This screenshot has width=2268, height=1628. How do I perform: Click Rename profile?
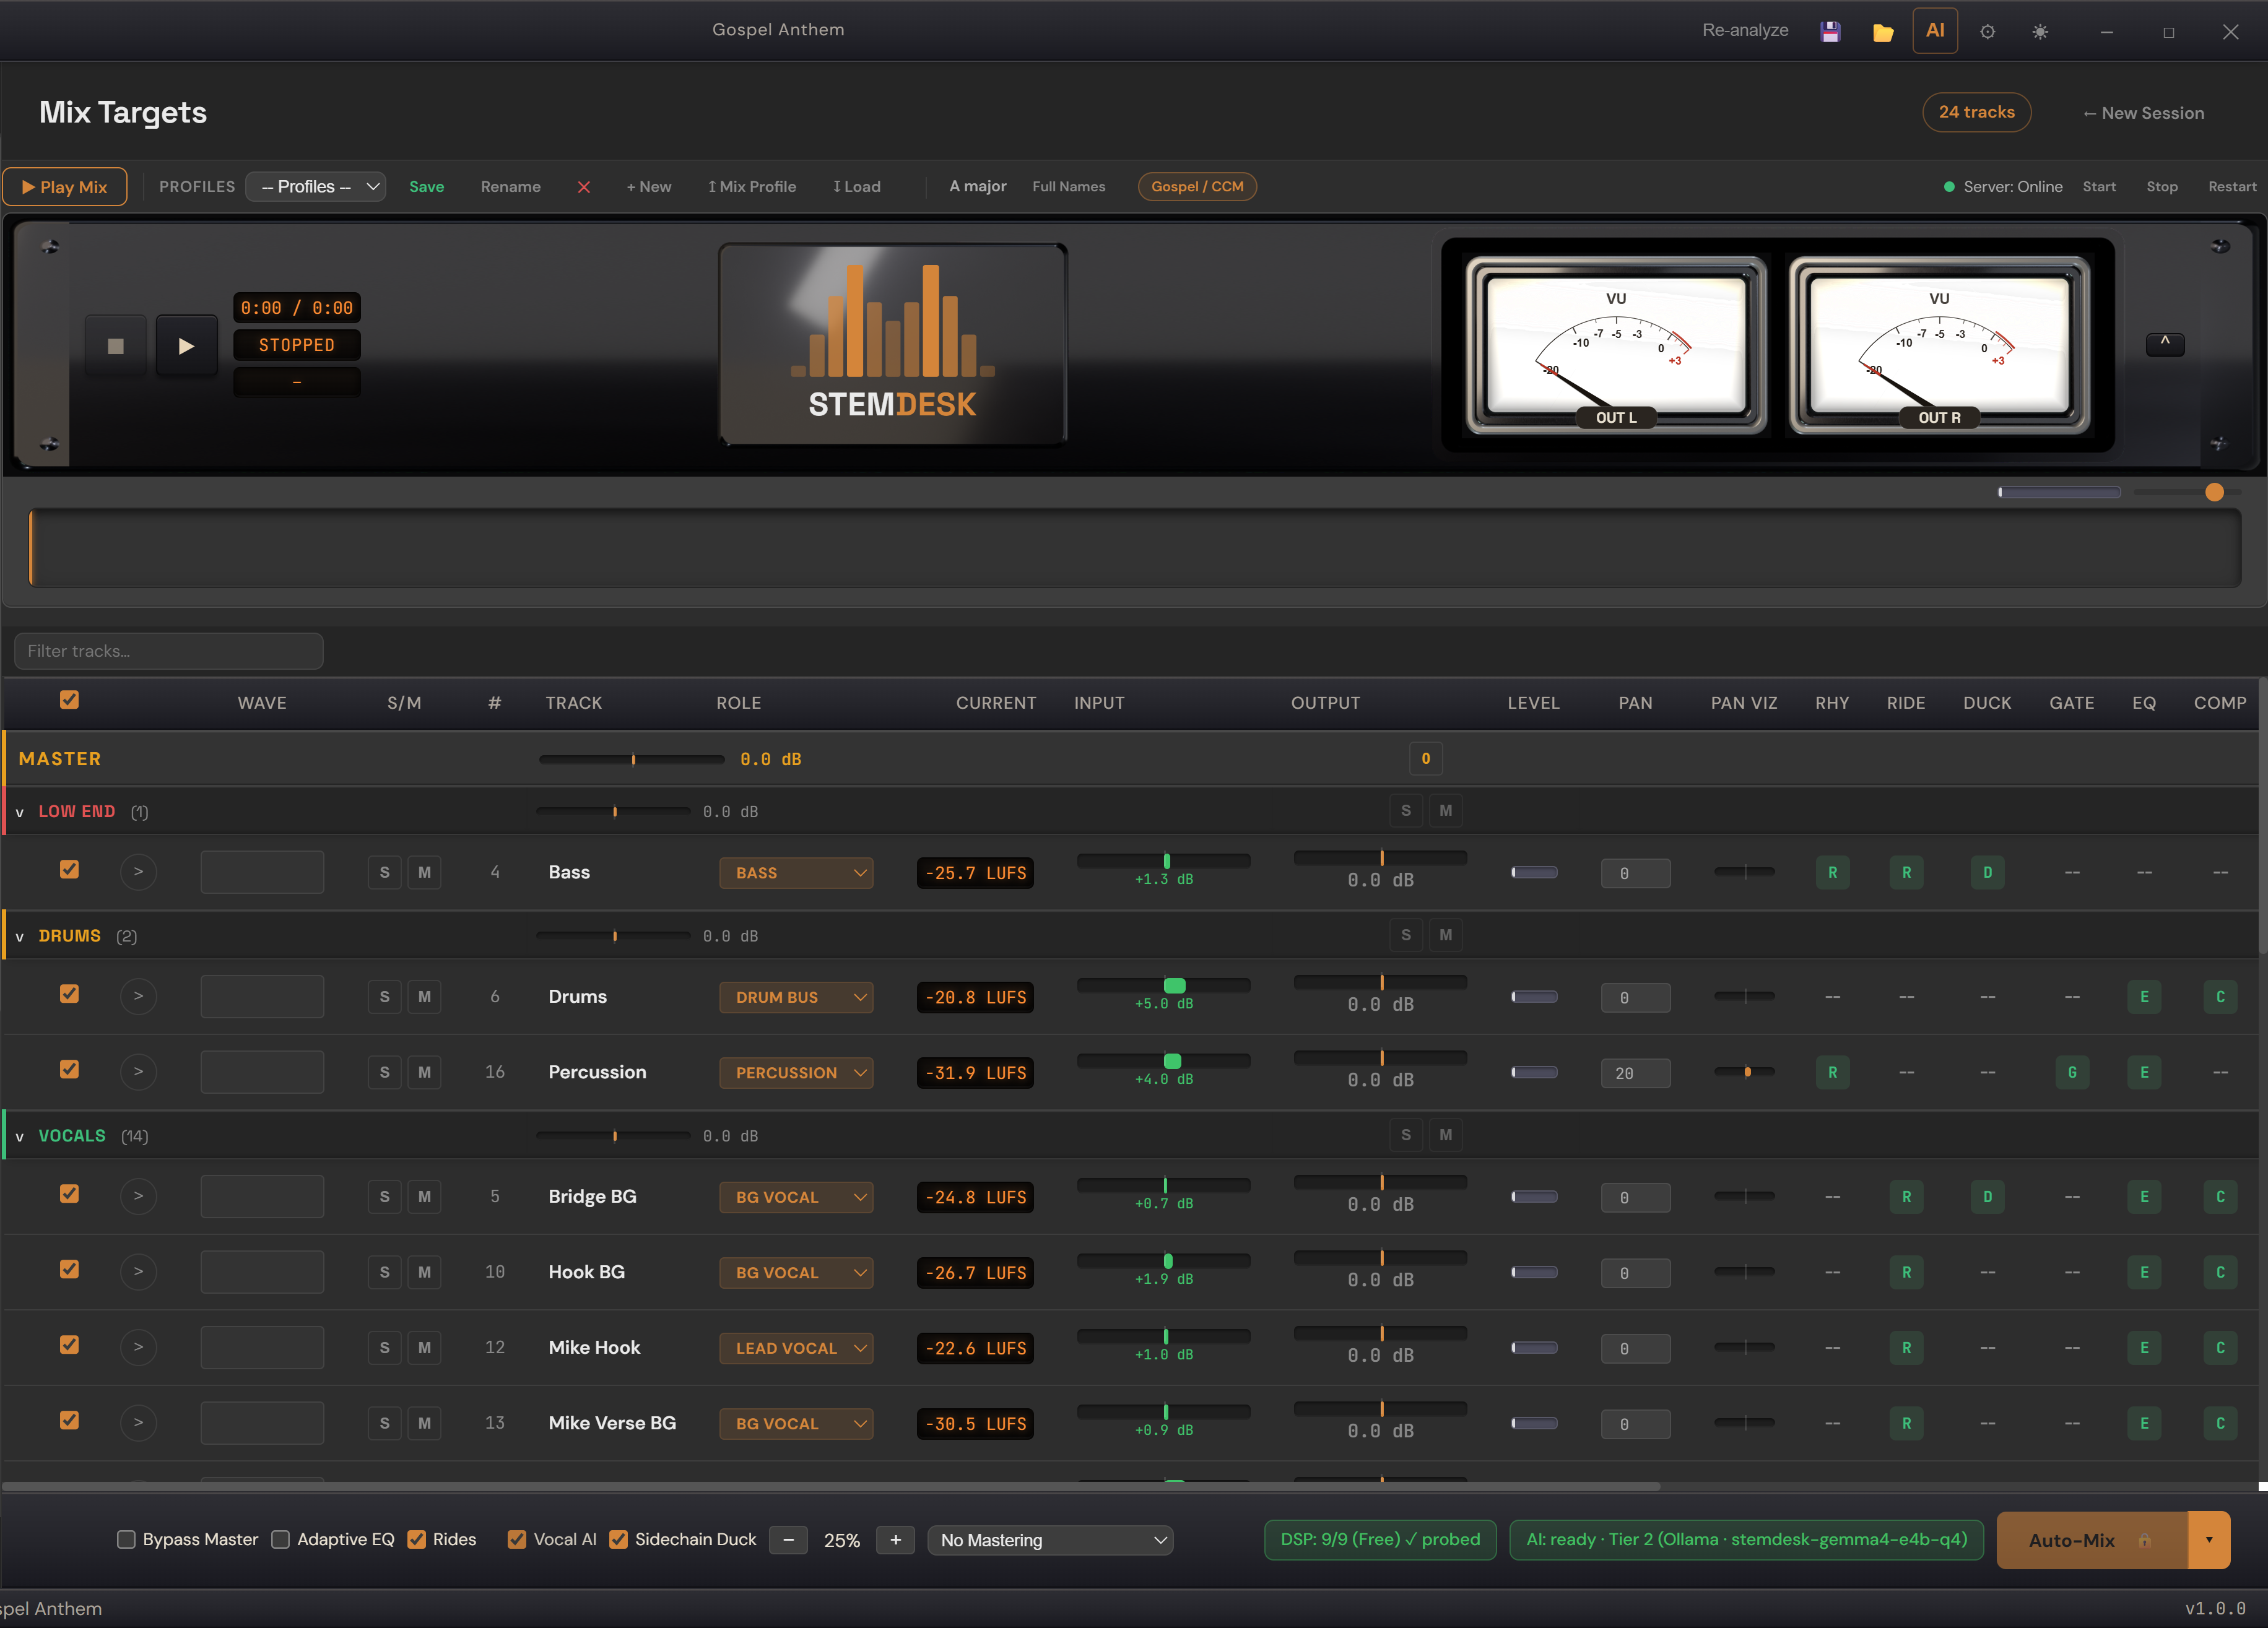click(511, 187)
